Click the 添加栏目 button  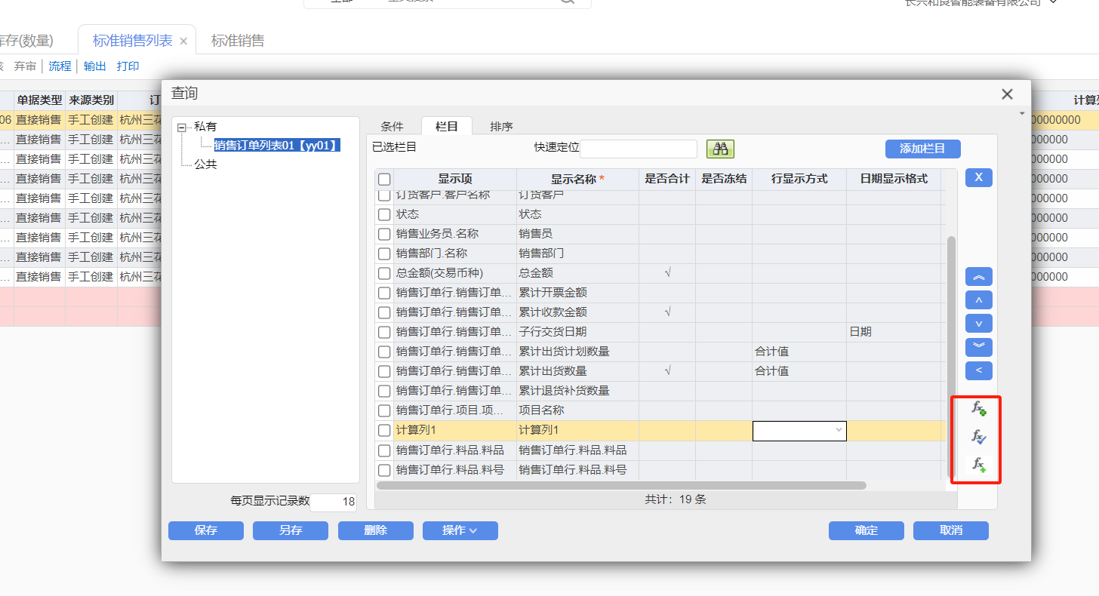[922, 149]
